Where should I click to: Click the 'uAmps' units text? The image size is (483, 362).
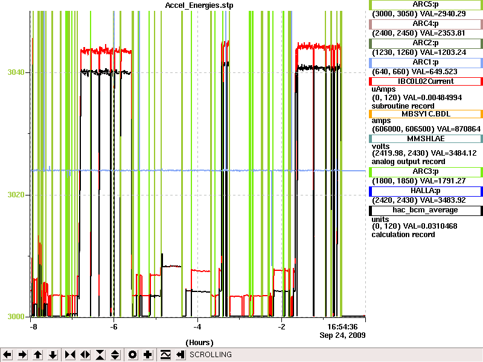(x=383, y=89)
